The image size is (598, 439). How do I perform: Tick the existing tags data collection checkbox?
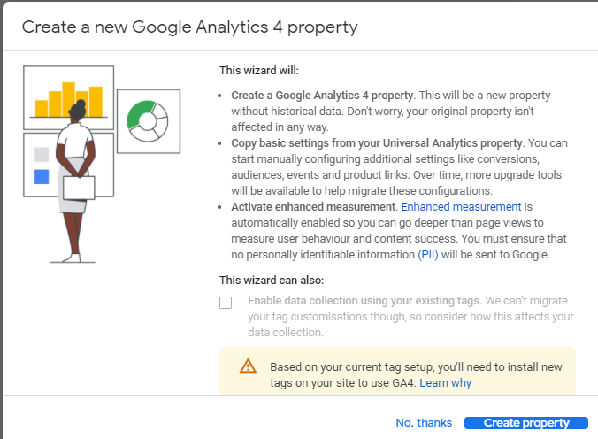[226, 303]
